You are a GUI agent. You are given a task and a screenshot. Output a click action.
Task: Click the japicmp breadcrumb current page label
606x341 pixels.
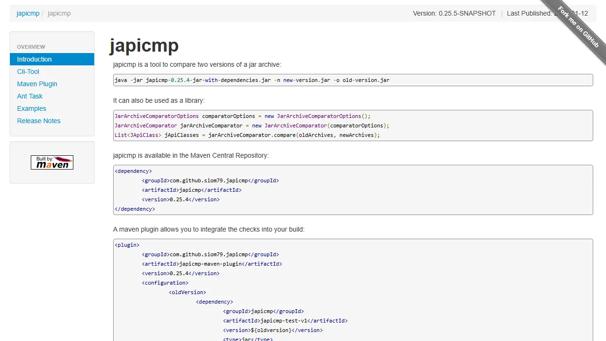coord(59,13)
